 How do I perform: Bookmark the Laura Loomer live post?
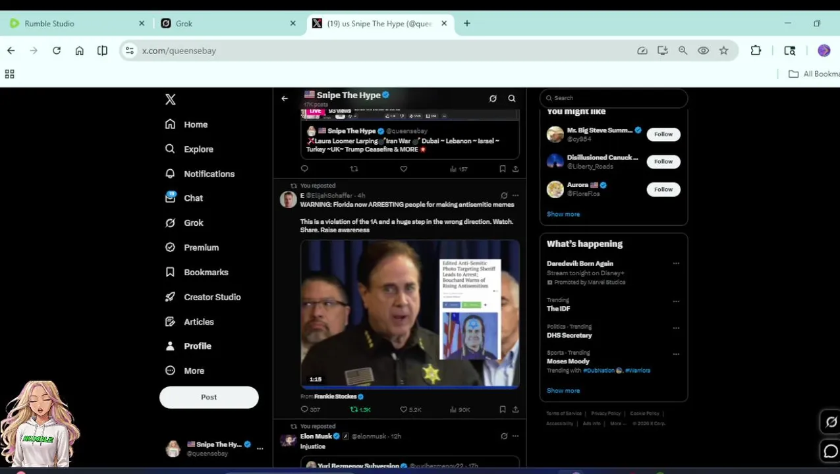coord(502,169)
